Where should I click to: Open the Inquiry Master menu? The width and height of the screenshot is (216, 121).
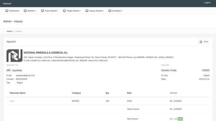[x=95, y=11]
